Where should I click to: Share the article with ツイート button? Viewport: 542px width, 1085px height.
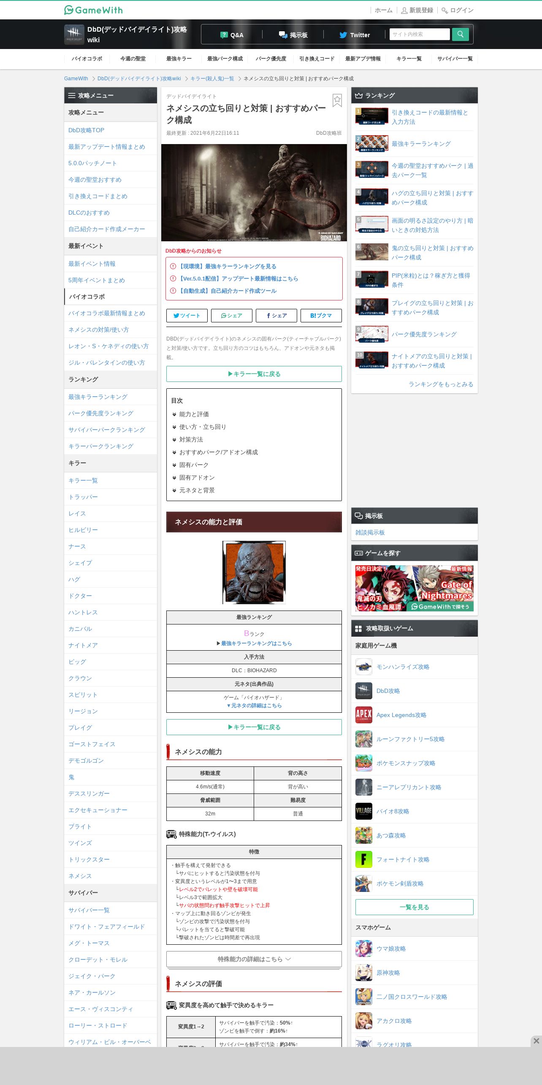(x=187, y=316)
